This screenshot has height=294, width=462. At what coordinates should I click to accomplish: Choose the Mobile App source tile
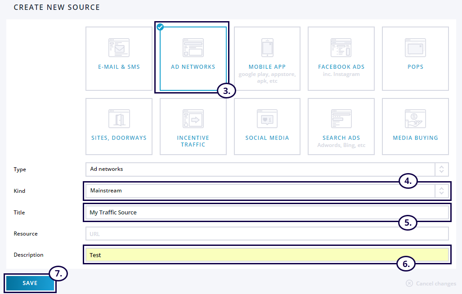click(267, 48)
